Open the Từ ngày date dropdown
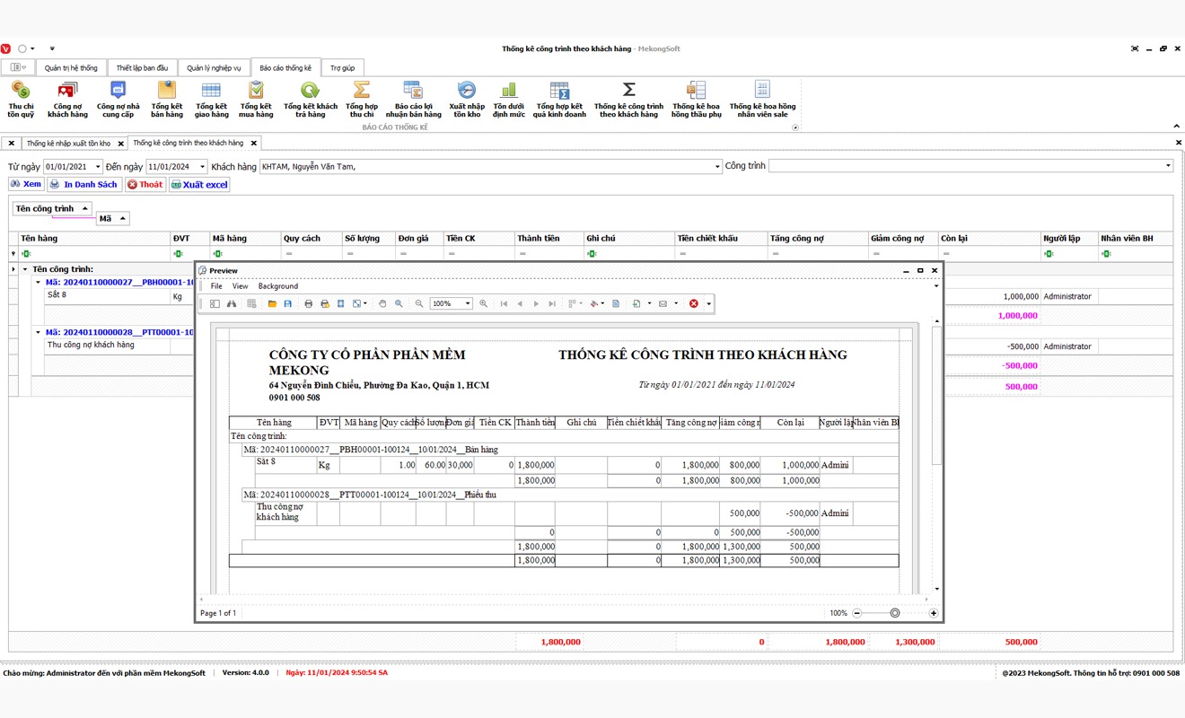The width and height of the screenshot is (1185, 718). (98, 167)
